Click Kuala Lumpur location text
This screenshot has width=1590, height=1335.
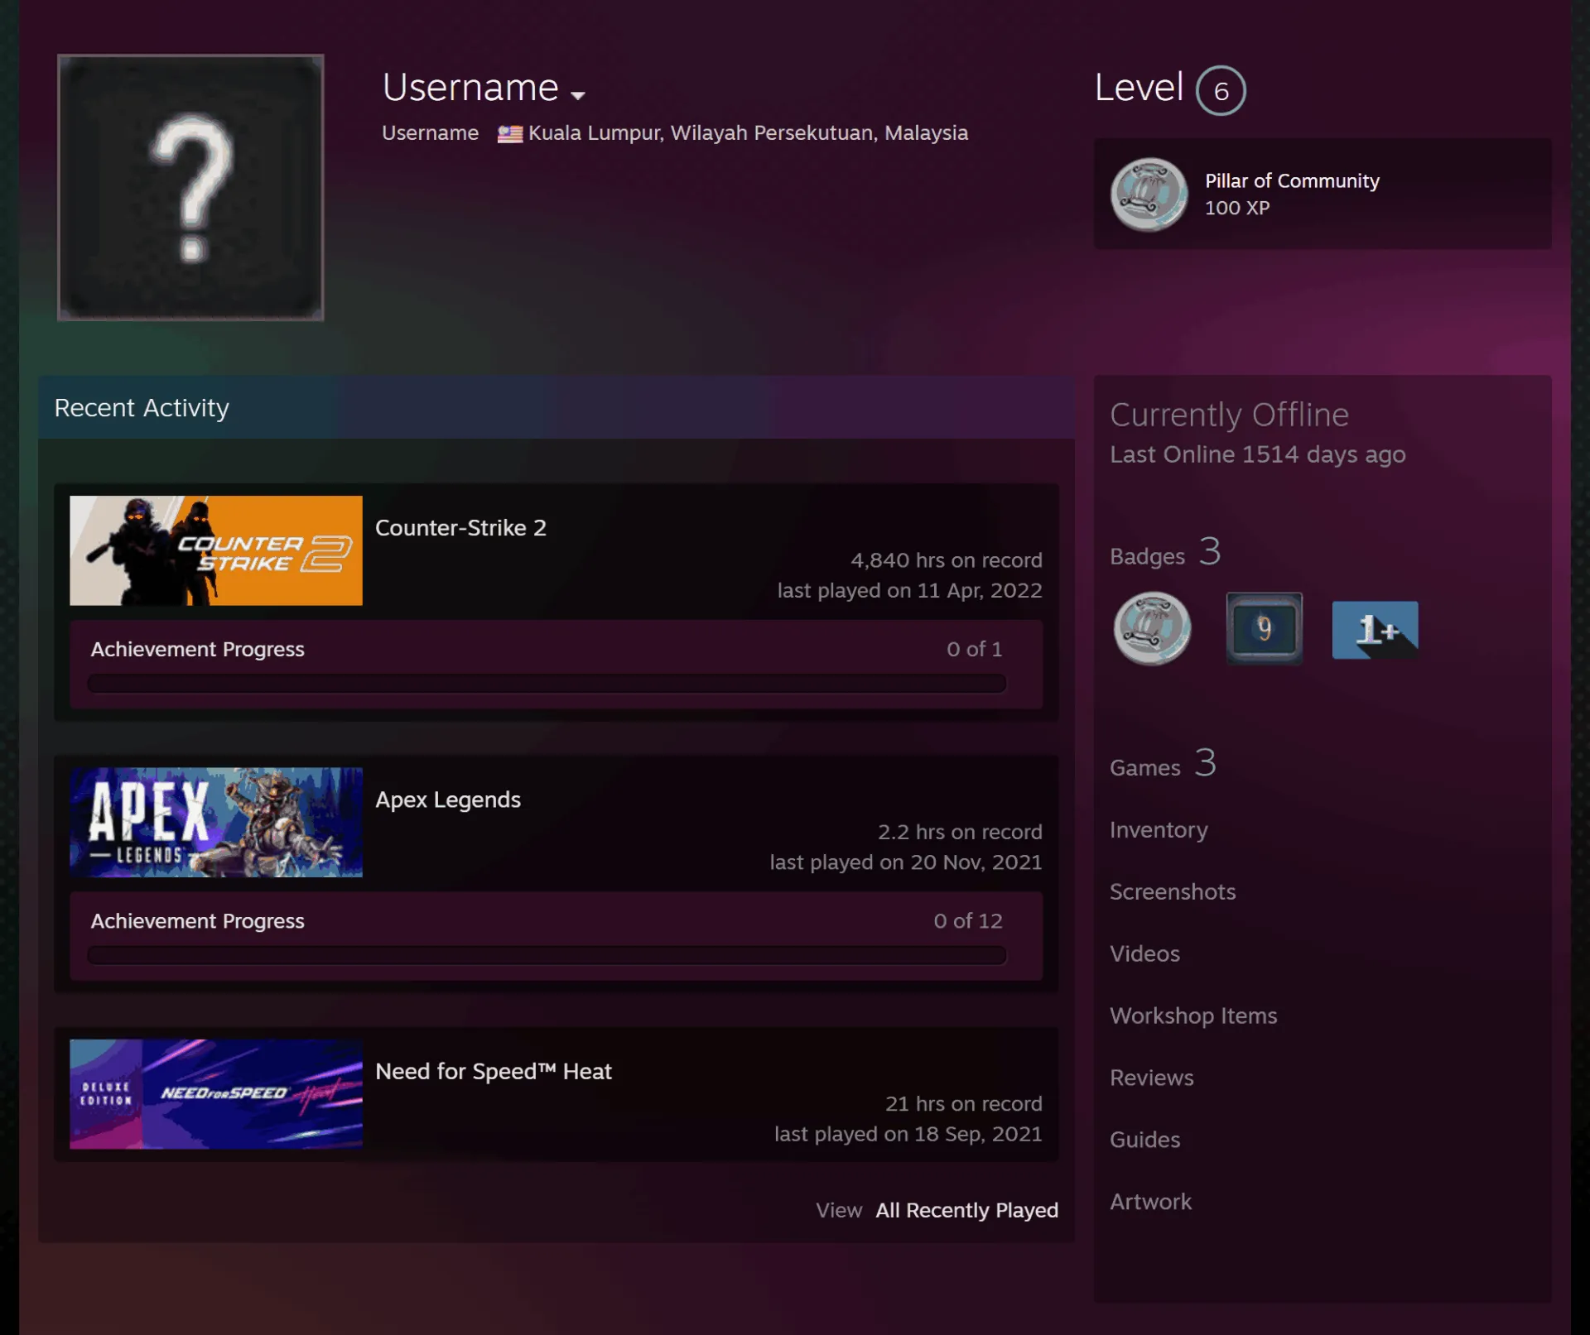pos(748,132)
